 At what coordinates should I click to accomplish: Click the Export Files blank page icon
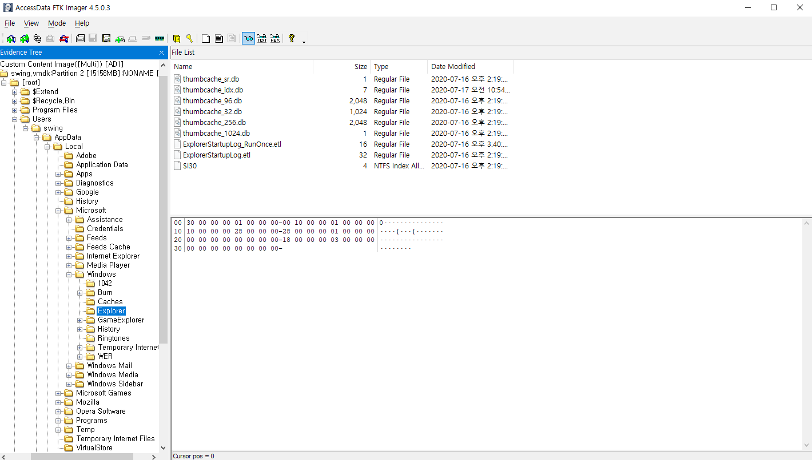tap(205, 38)
